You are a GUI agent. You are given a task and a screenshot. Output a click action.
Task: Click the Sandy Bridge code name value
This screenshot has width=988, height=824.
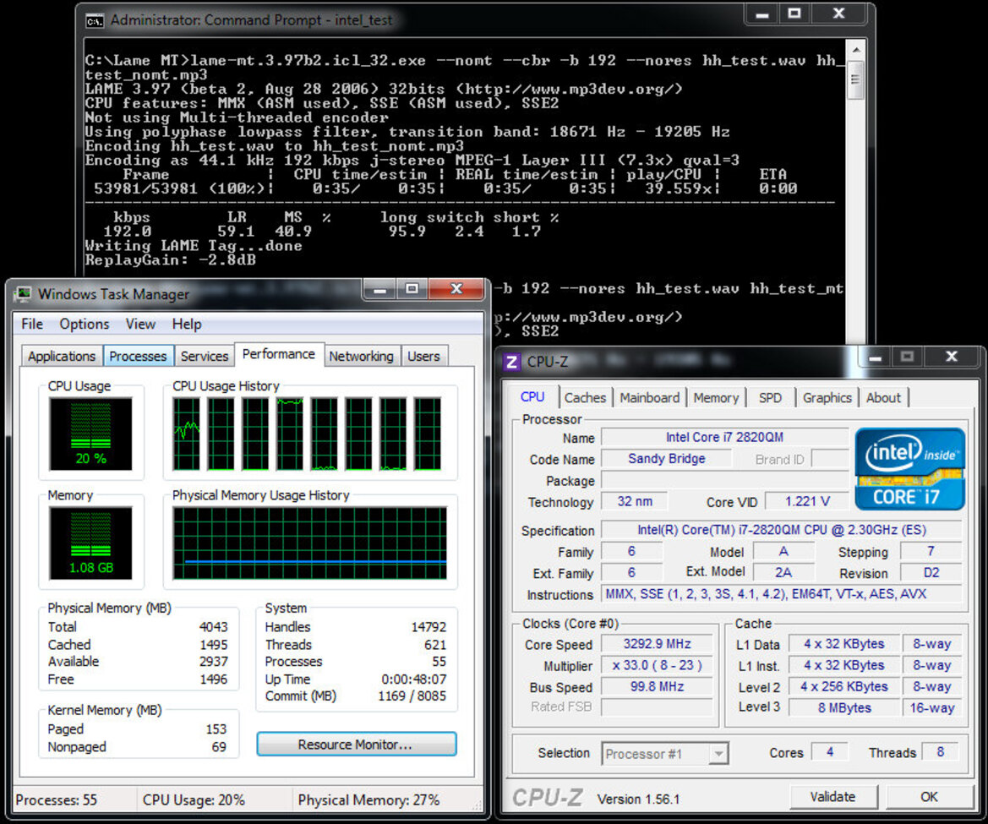pyautogui.click(x=667, y=459)
